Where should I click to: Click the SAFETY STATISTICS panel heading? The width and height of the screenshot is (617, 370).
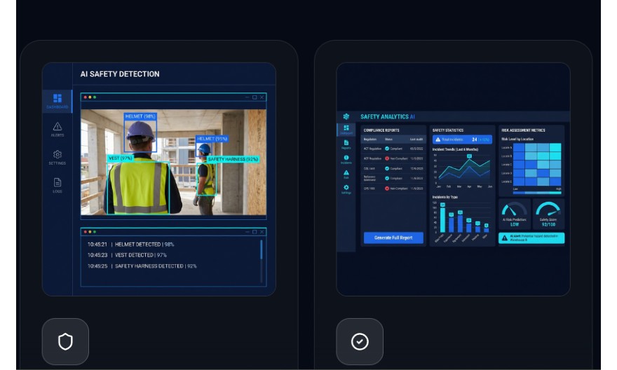[448, 130]
